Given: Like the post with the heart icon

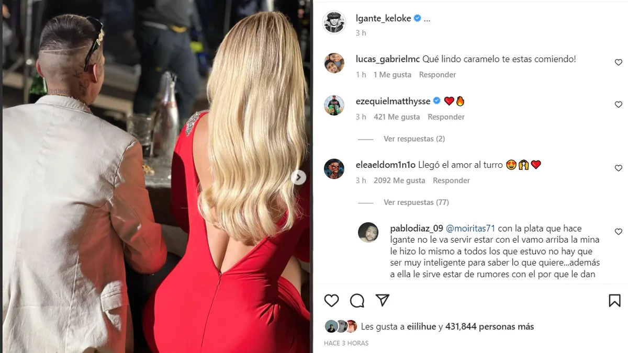Looking at the screenshot, I should (331, 300).
